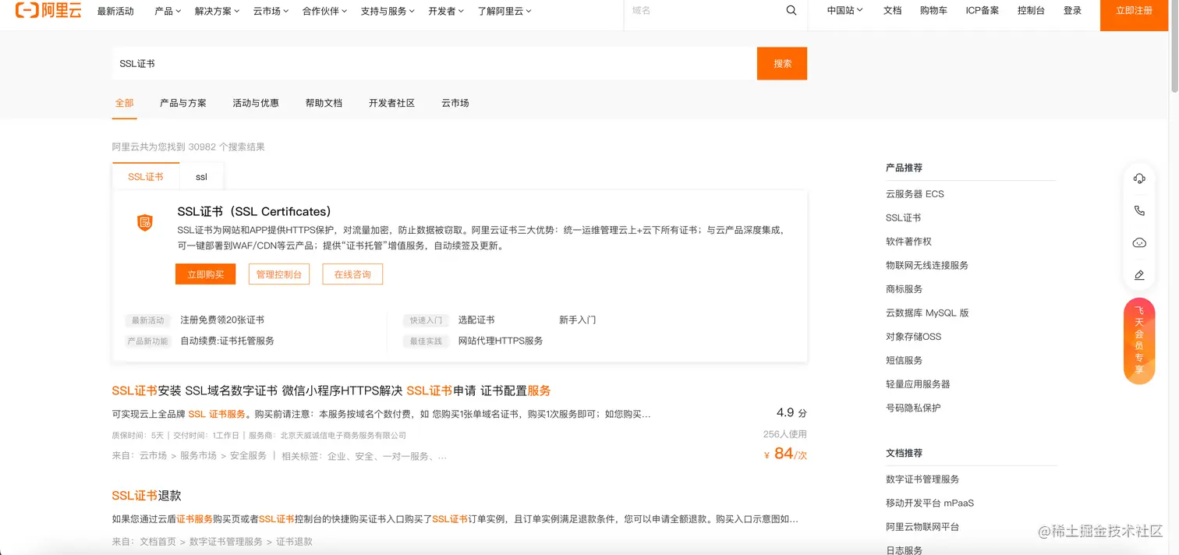This screenshot has width=1179, height=555.
Task: Open 号码隐私保护 recommendation
Action: pyautogui.click(x=913, y=408)
